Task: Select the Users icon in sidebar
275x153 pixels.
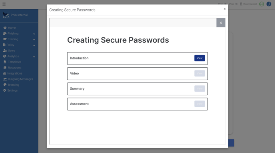Action: tap(5, 51)
